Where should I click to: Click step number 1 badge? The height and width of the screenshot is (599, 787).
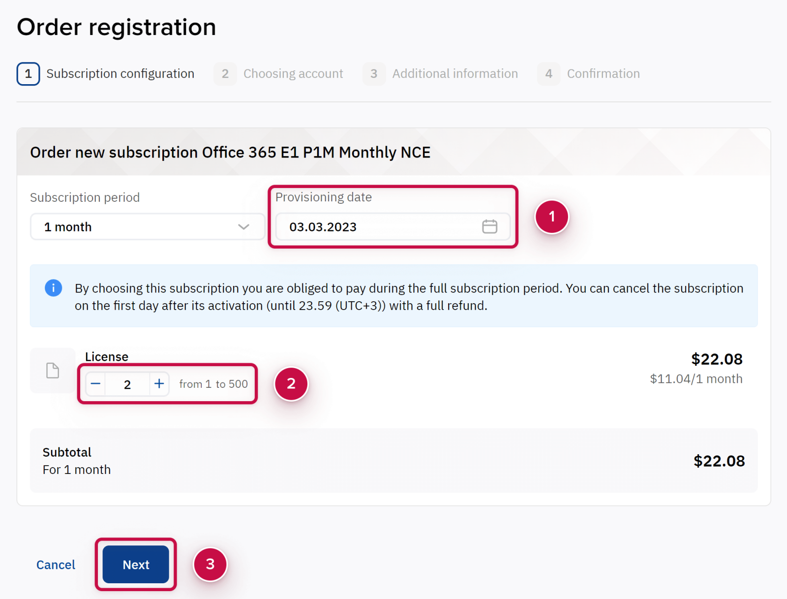click(x=28, y=74)
